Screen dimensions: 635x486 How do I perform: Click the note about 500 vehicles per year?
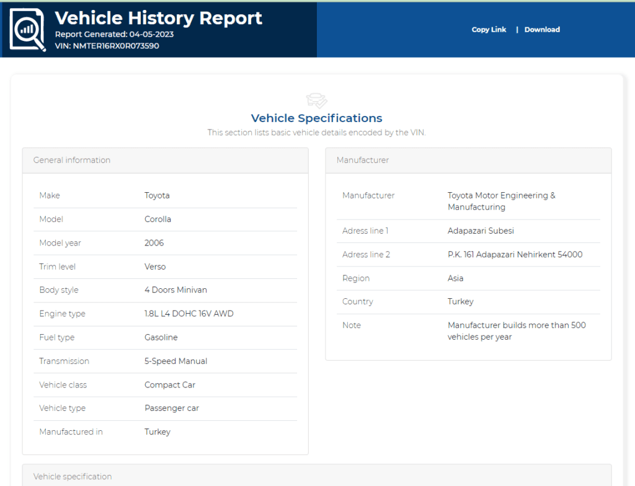coord(517,331)
